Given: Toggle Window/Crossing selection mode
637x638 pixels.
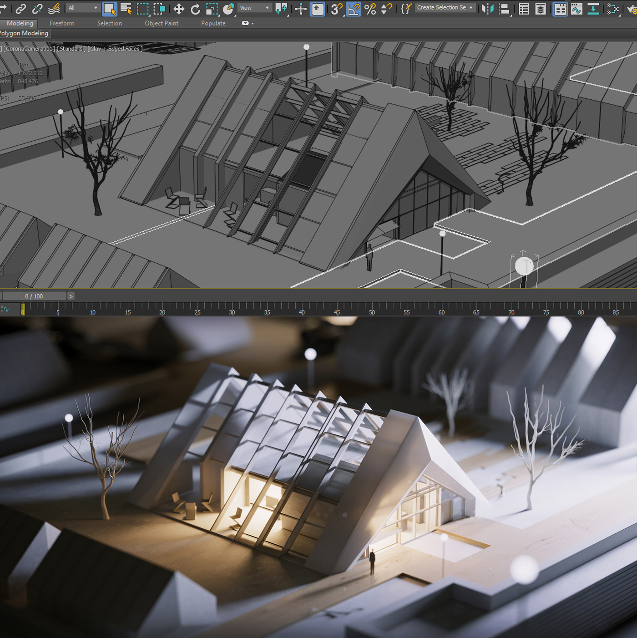Looking at the screenshot, I should pos(159,9).
